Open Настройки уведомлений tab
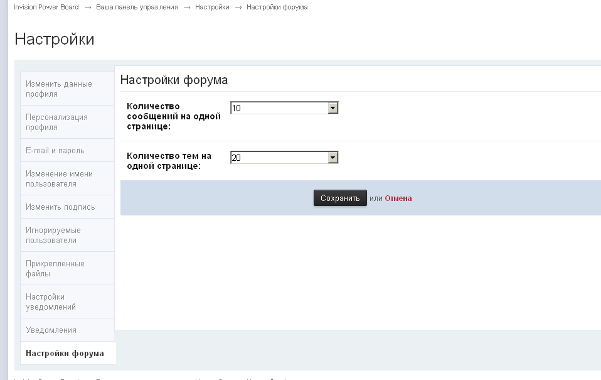This screenshot has width=601, height=380. [51, 302]
